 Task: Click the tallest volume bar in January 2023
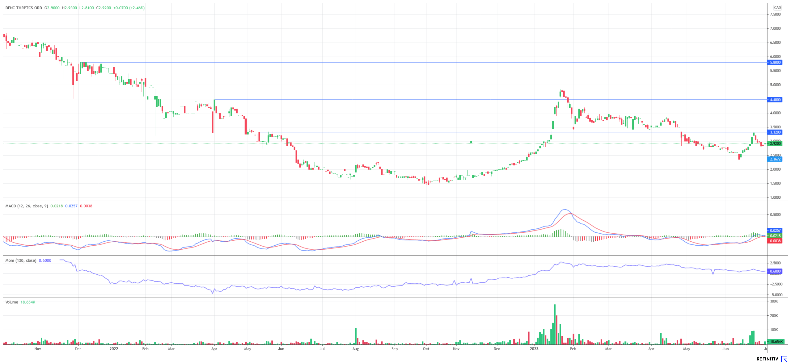tap(555, 324)
